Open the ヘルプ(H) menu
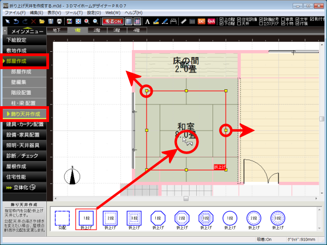 [134, 13]
